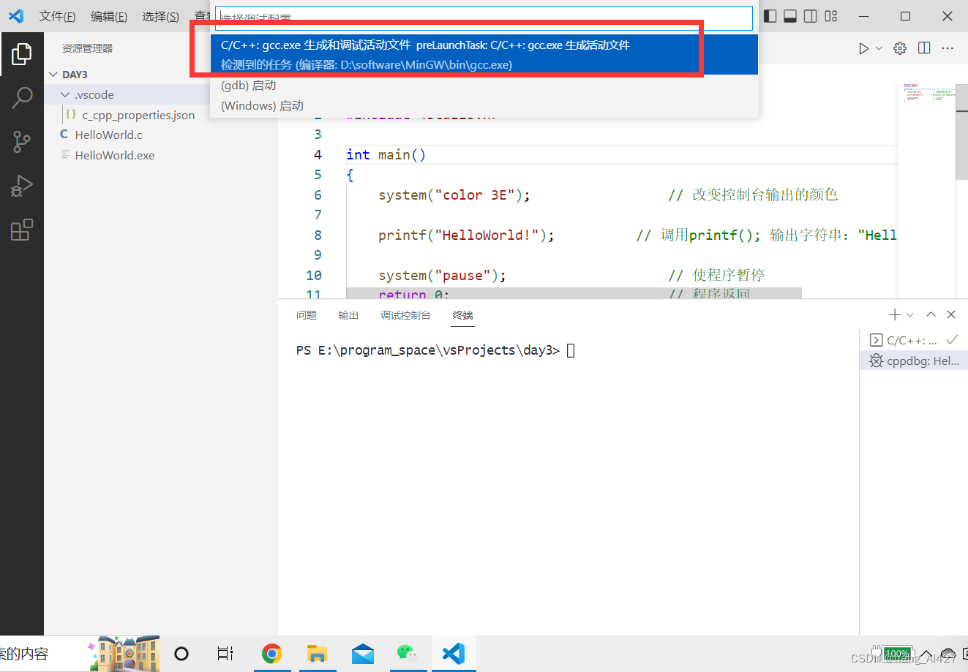Click the VS Code logo icon
968x672 pixels.
(16, 16)
